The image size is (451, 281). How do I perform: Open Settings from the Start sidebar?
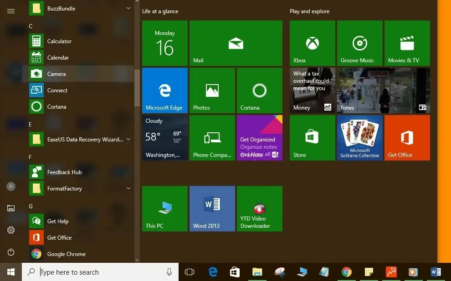pos(11,230)
